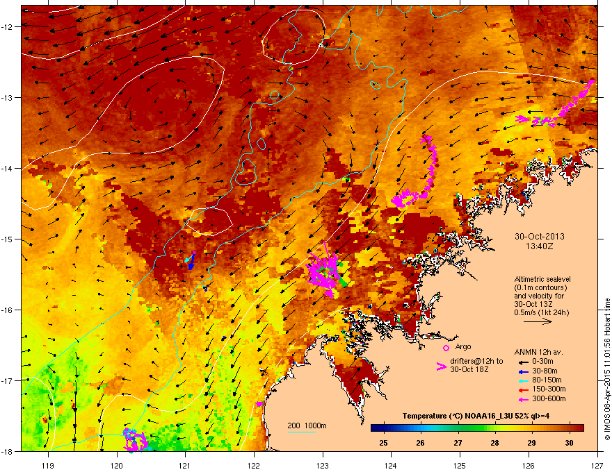Click the color bar tick label '30'
The width and height of the screenshot is (612, 472).
click(569, 443)
